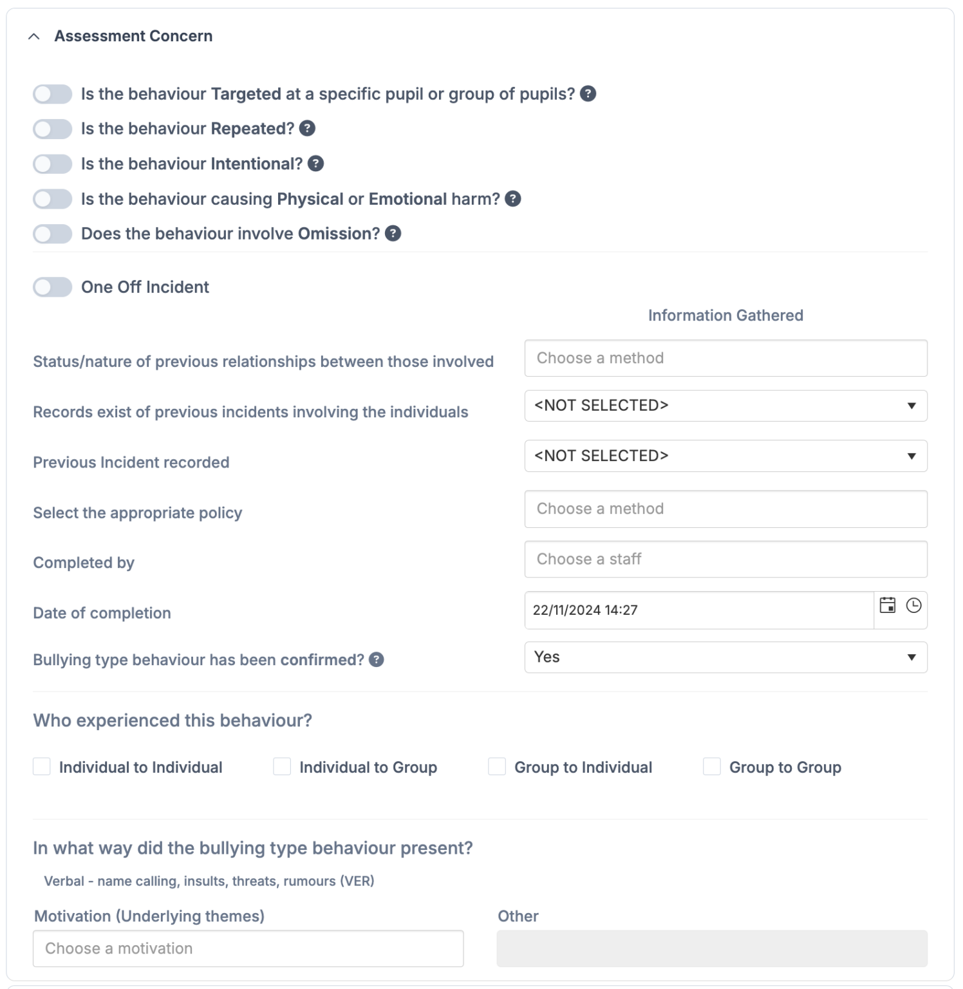The height and width of the screenshot is (989, 963).
Task: Open the time picker for completion date
Action: (913, 605)
